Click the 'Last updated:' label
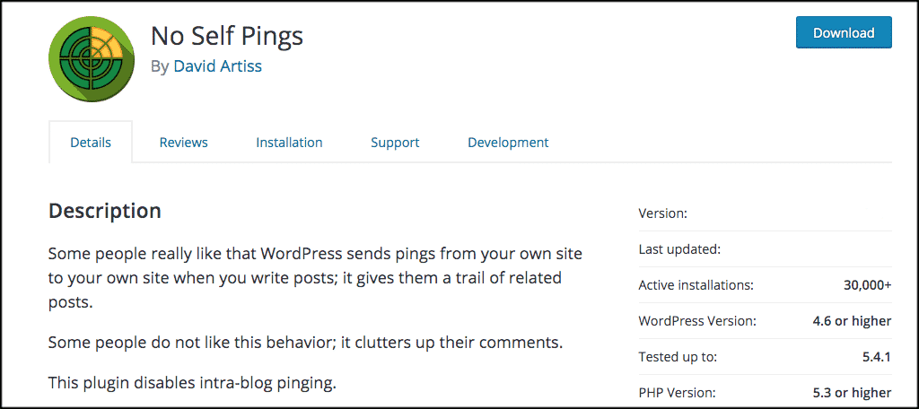The width and height of the screenshot is (919, 409). [x=679, y=249]
